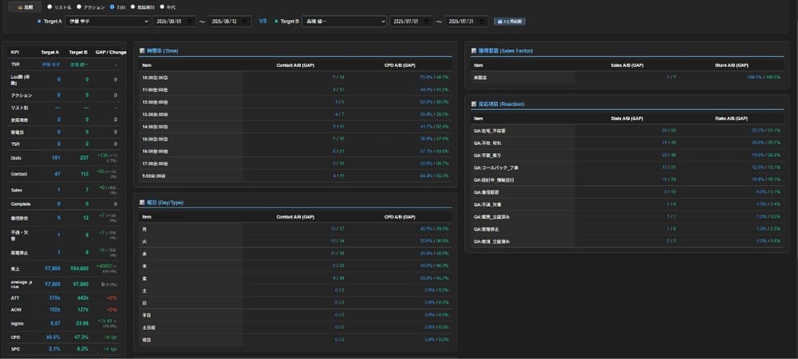Click Share A/B (GAP) column header
798x359 pixels.
pos(732,65)
